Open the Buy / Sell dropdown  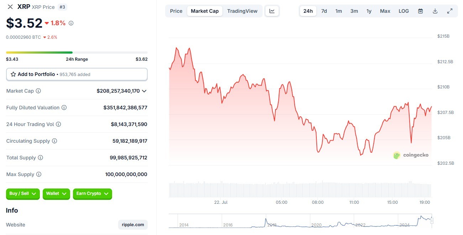[23, 194]
